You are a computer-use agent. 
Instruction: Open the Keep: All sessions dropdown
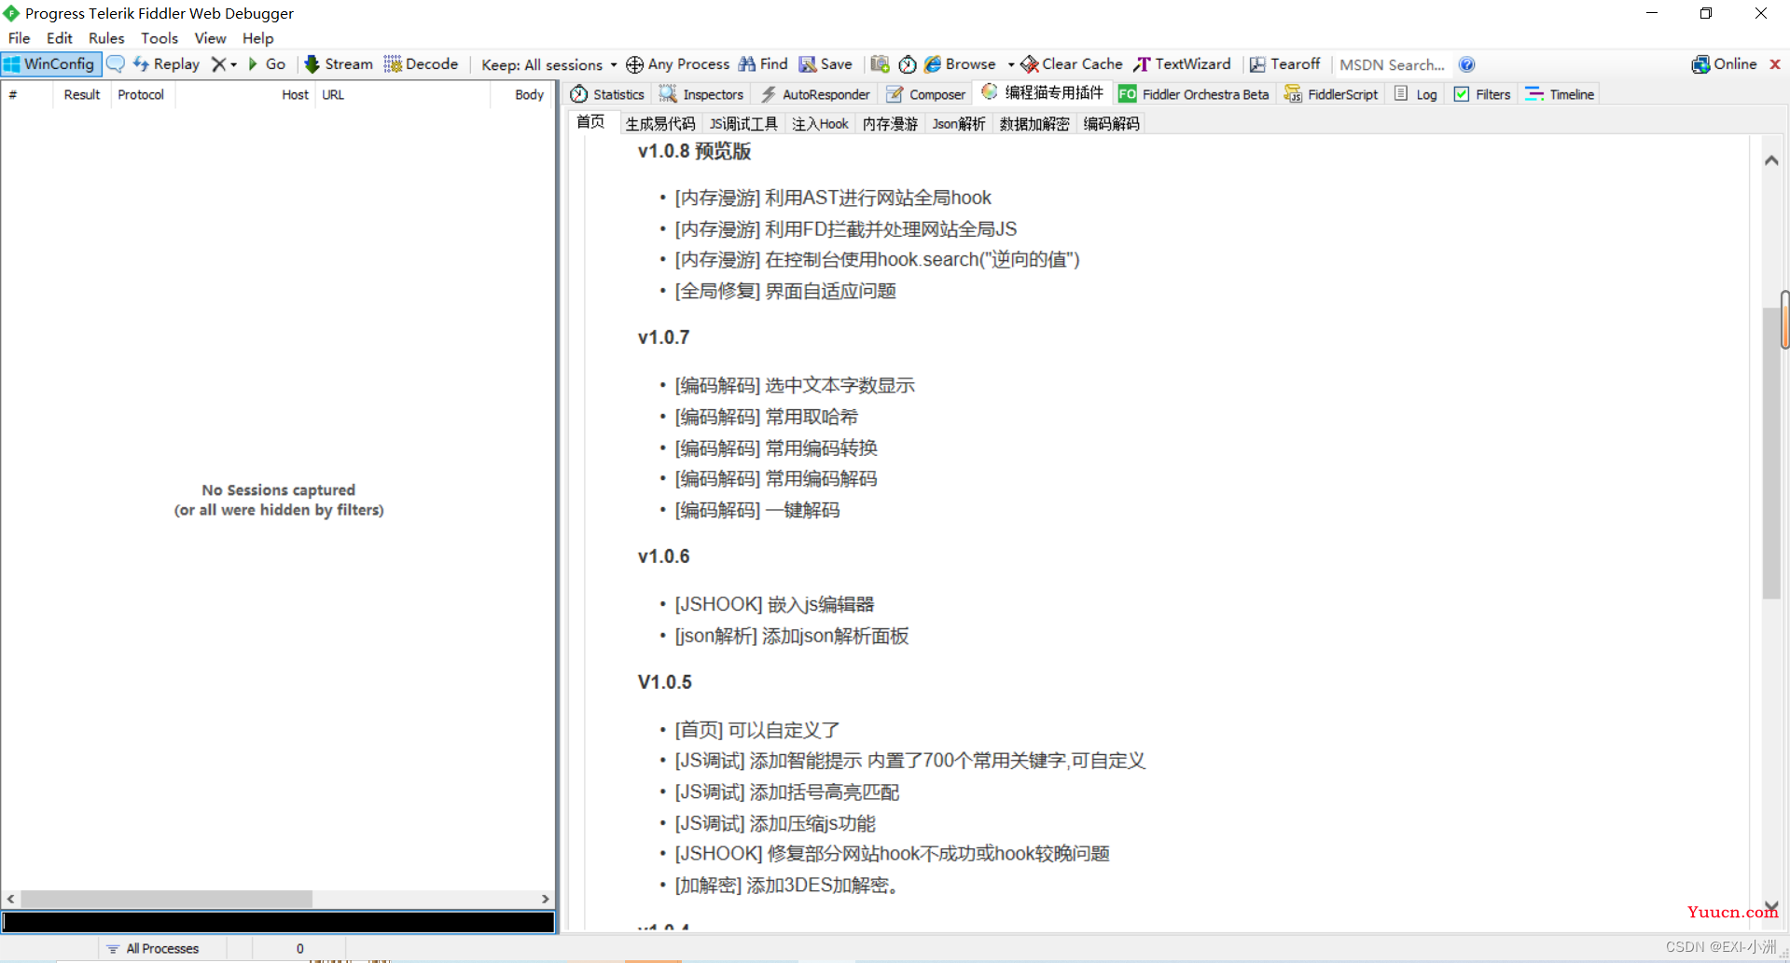(x=548, y=64)
